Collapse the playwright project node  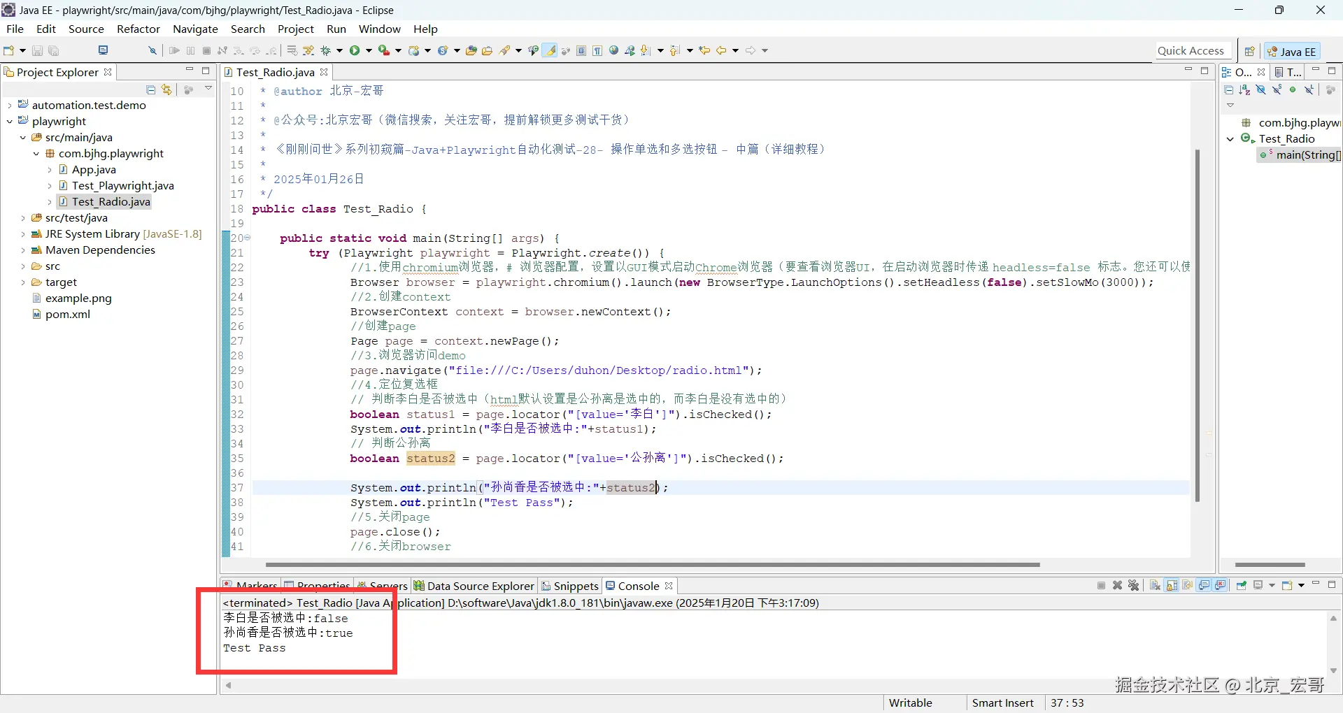point(10,122)
